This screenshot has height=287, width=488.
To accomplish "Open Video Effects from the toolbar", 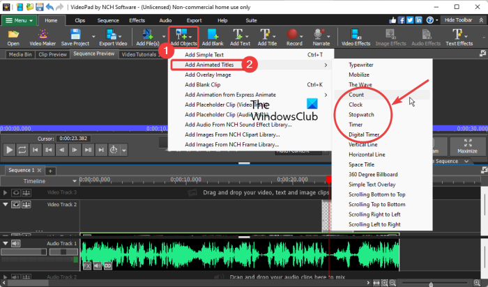I will [x=356, y=36].
